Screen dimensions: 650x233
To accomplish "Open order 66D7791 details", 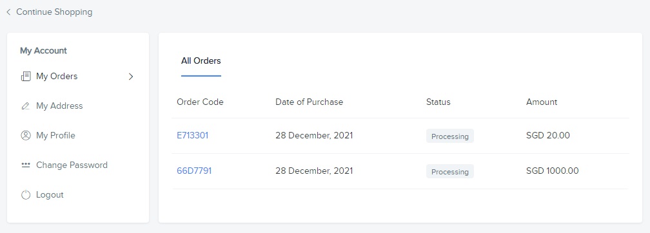I will 194,171.
